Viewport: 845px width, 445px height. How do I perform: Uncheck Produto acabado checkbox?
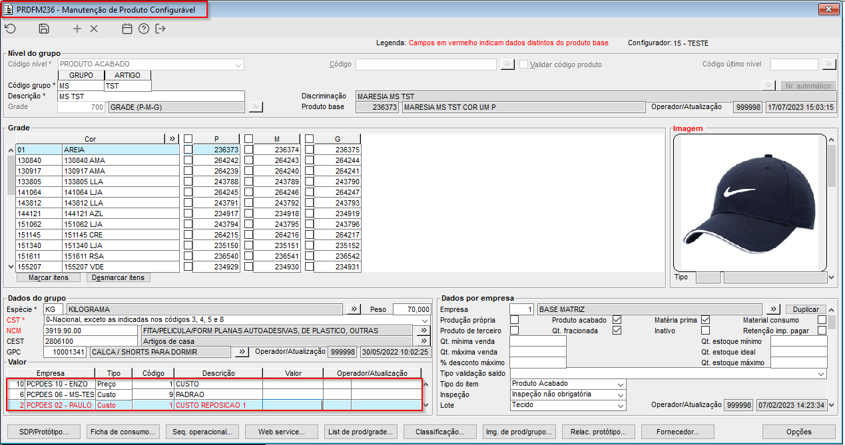click(617, 320)
